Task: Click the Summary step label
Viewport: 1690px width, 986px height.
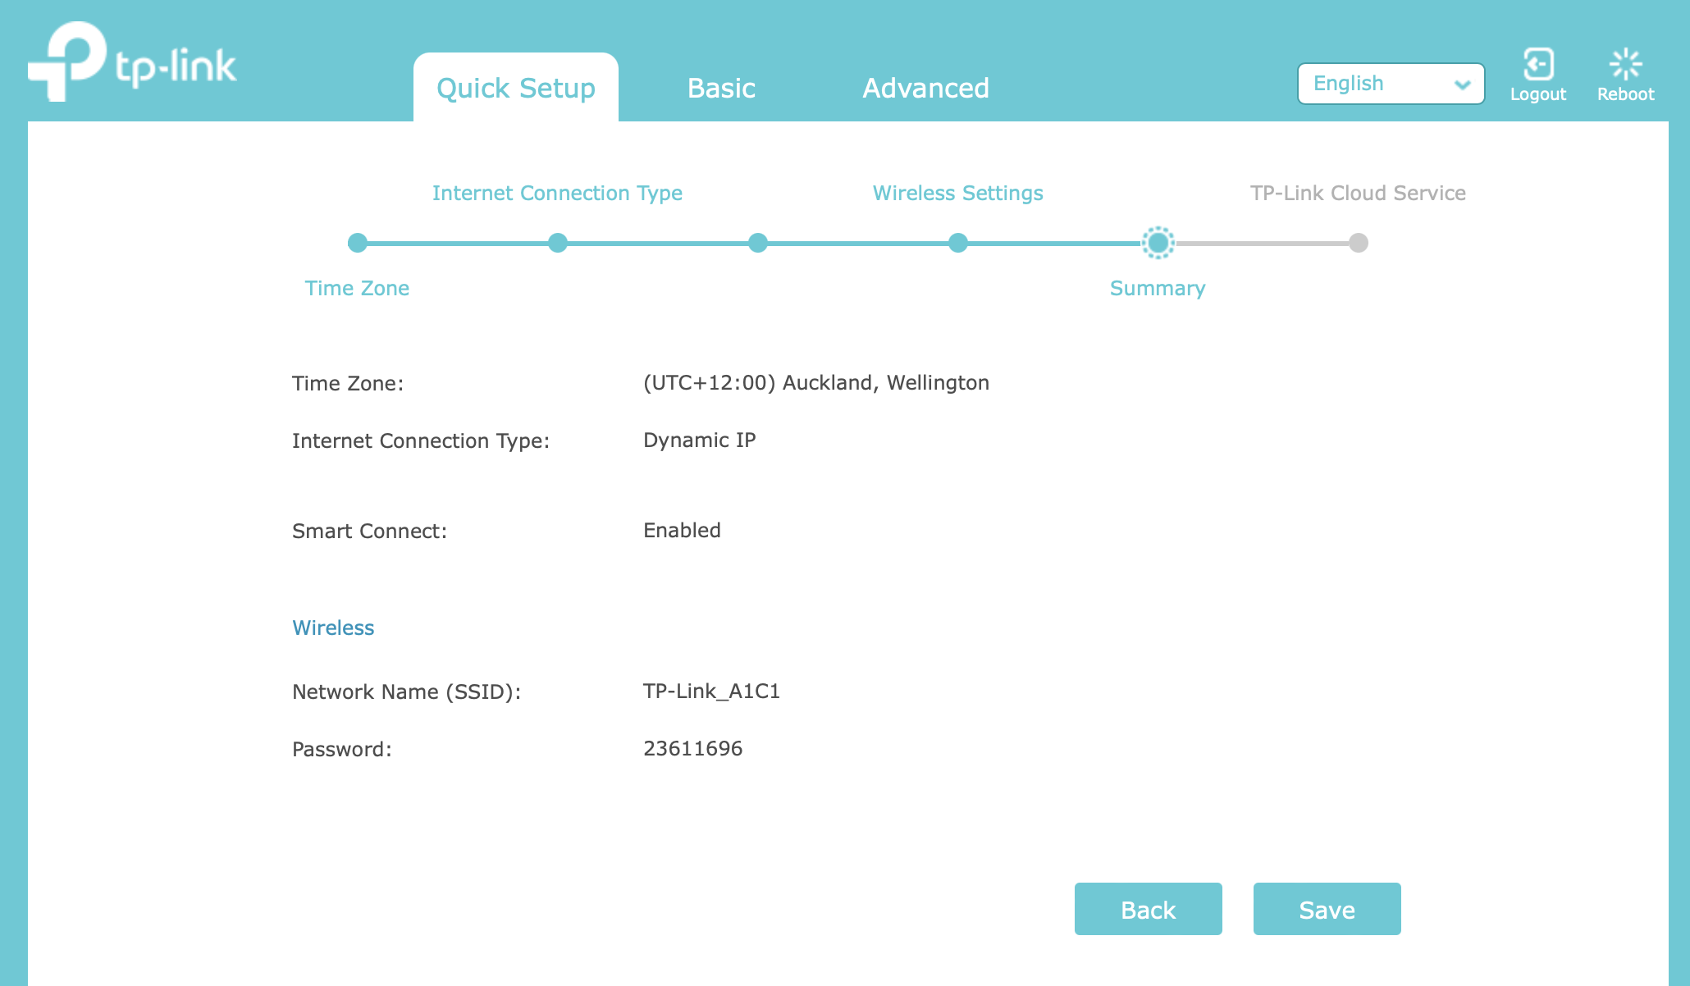Action: [x=1158, y=289]
